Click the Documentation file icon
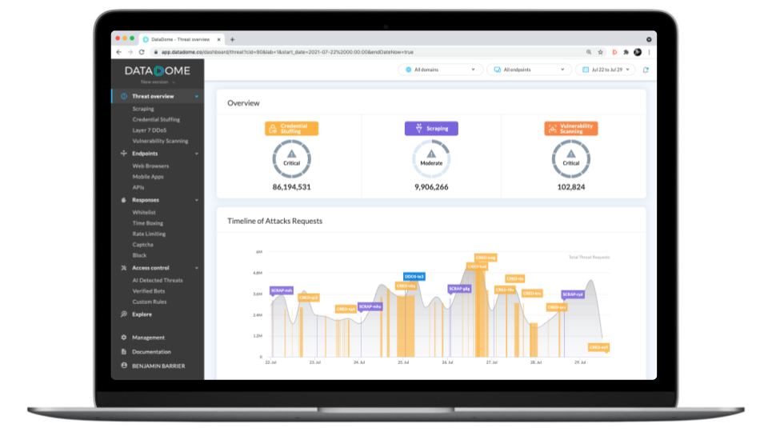 click(x=123, y=352)
